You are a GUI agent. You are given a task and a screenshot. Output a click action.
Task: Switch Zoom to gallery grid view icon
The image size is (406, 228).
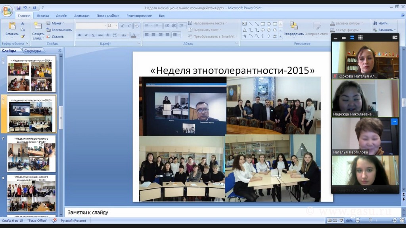click(x=360, y=38)
